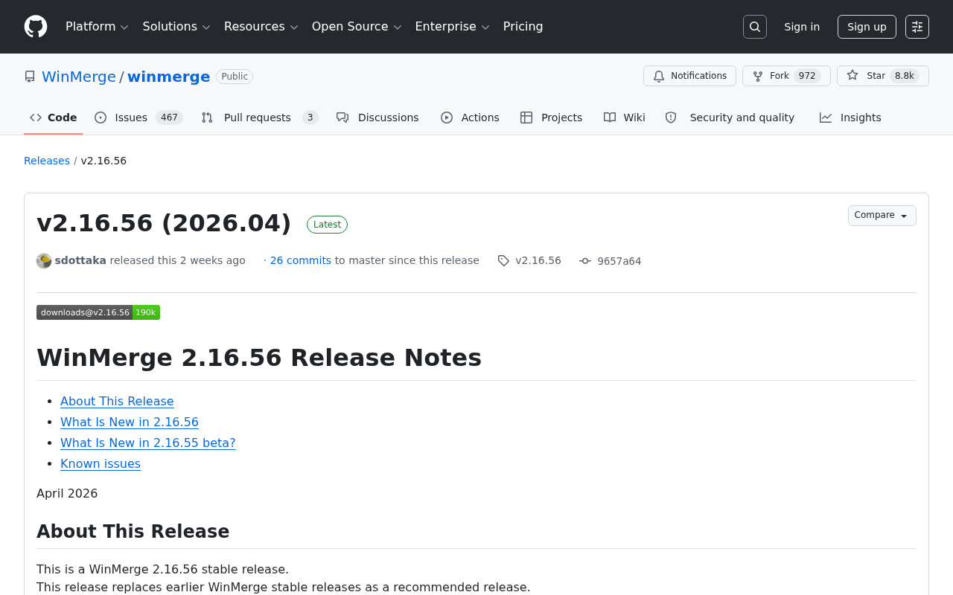Screen dimensions: 953x595
Task: Switch to the Projects tab
Action: pyautogui.click(x=552, y=118)
